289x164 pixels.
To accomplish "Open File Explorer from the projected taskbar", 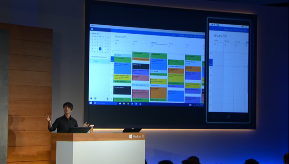I will [124, 104].
